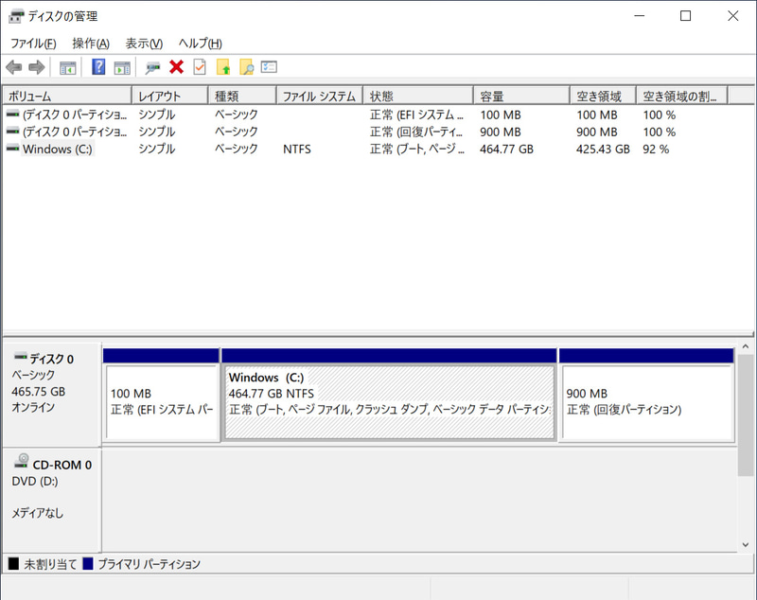Open Help via blue question-mark icon

(x=98, y=66)
